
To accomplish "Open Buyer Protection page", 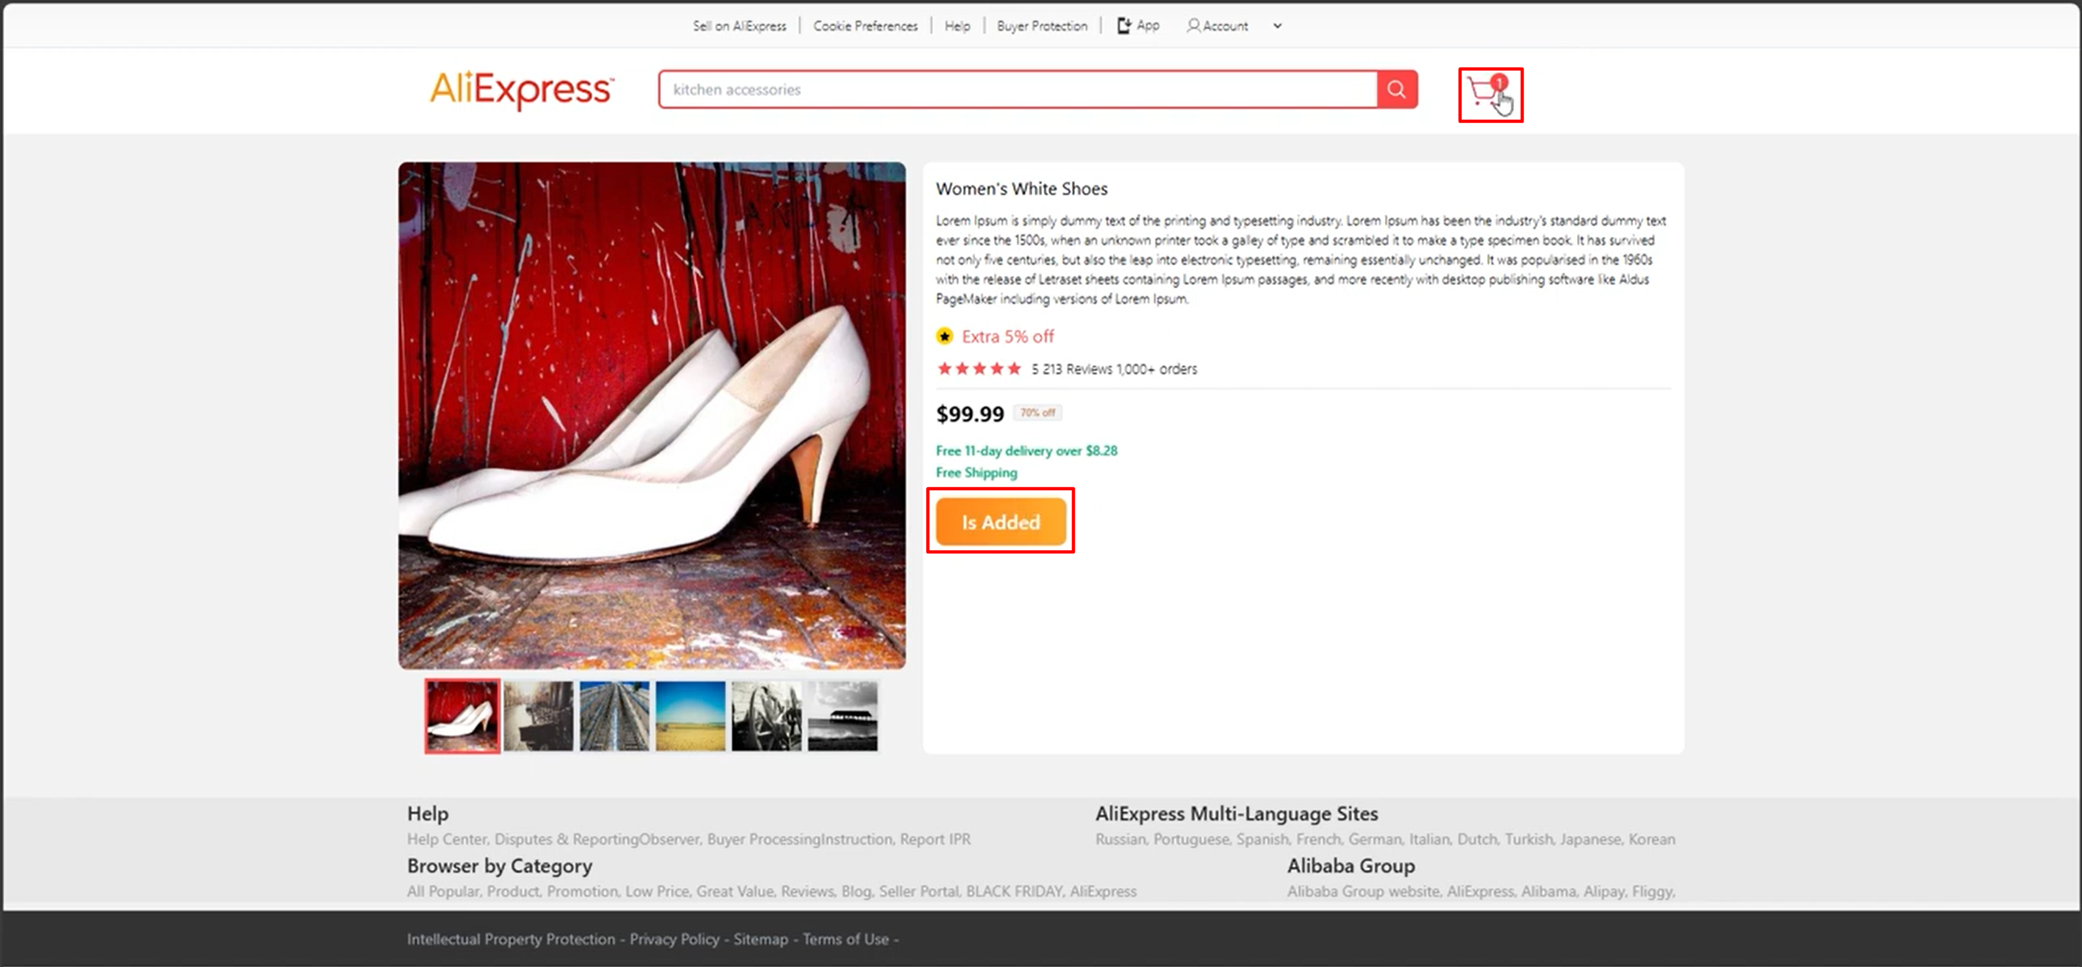I will coord(1042,26).
